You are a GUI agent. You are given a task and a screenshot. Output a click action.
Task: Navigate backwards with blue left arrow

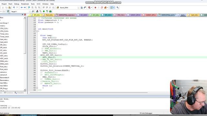tap(22, 8)
